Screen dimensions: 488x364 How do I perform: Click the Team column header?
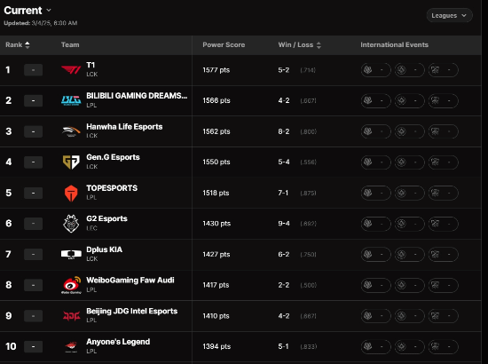coord(70,45)
